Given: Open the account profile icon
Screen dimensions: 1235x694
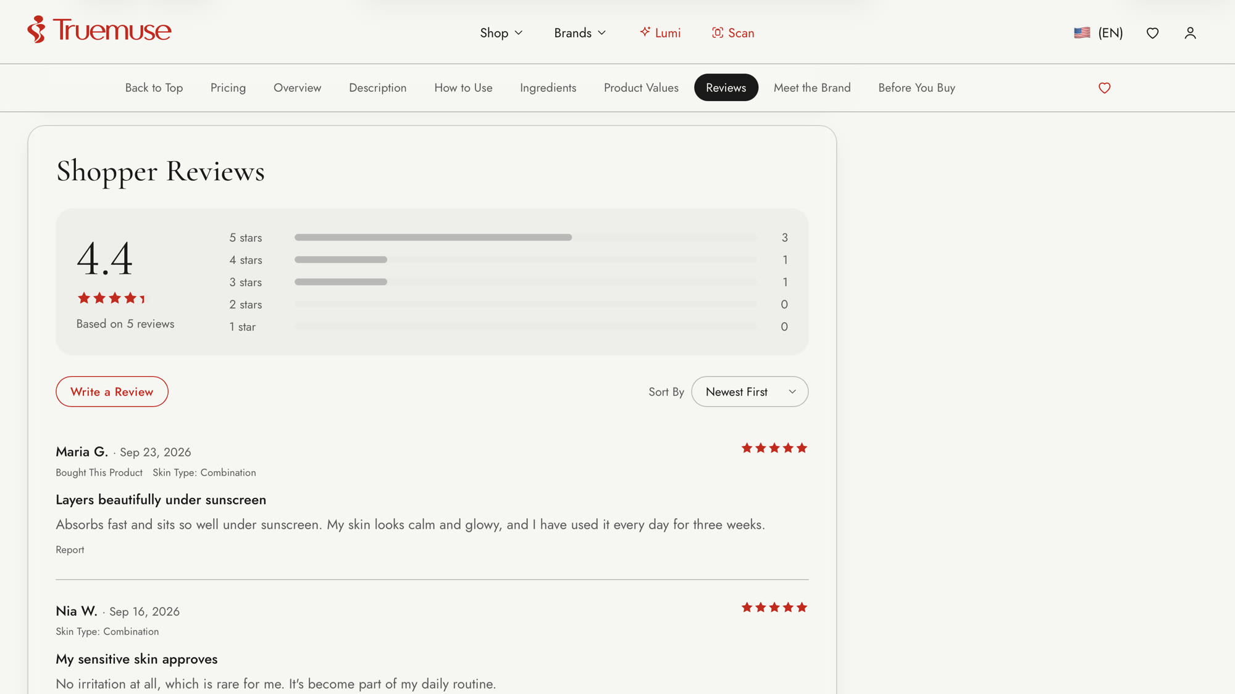Looking at the screenshot, I should [1190, 33].
